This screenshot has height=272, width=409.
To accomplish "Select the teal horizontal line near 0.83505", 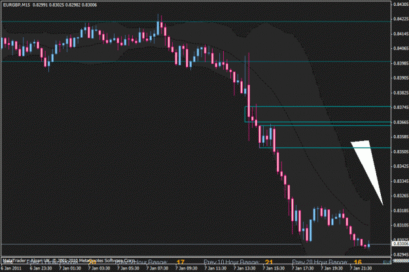I will [325, 147].
